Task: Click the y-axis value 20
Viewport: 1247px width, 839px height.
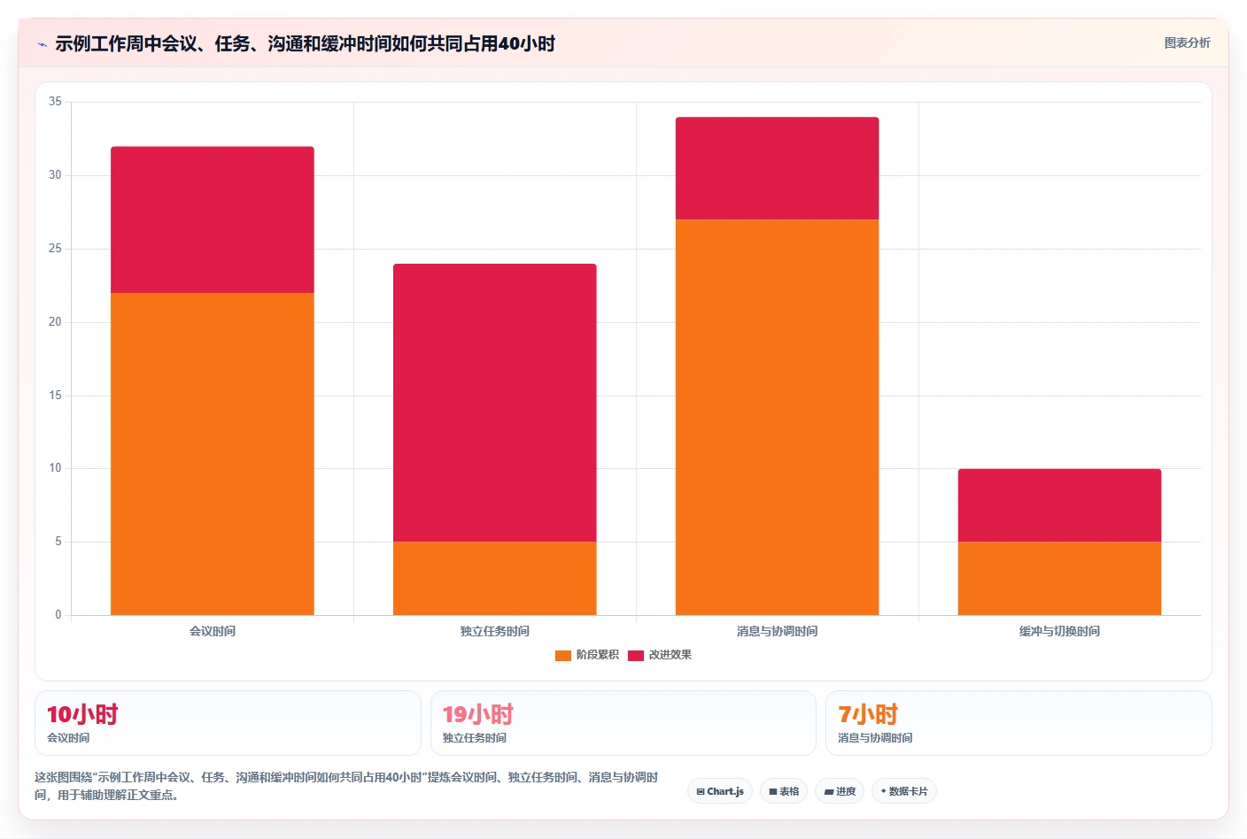Action: [55, 322]
